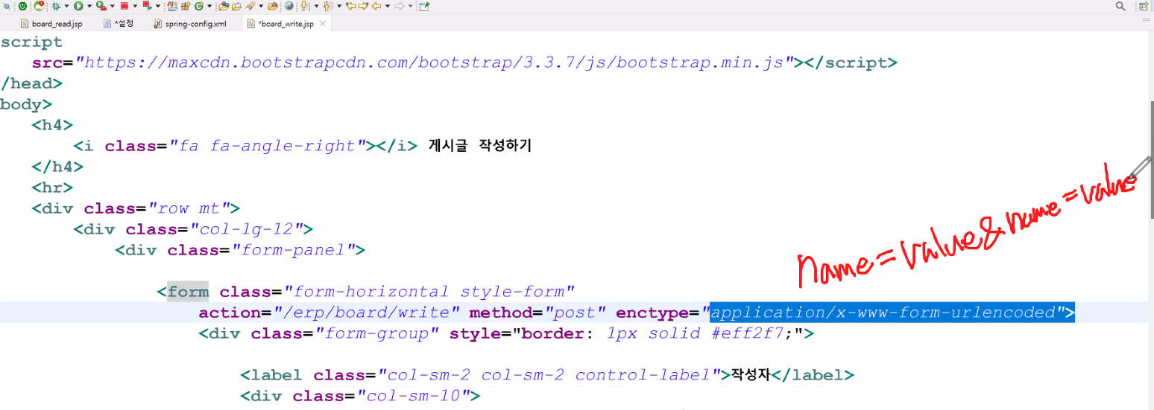Click the Open Task folder icon

[x=236, y=6]
